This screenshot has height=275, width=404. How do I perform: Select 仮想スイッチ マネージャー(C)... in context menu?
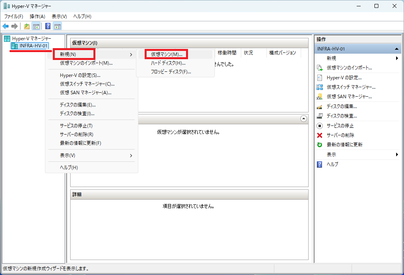[x=91, y=84]
